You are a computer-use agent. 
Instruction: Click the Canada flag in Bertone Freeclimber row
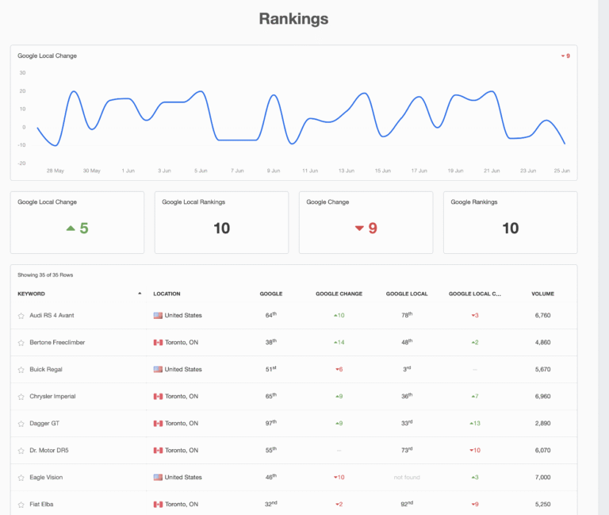click(158, 343)
